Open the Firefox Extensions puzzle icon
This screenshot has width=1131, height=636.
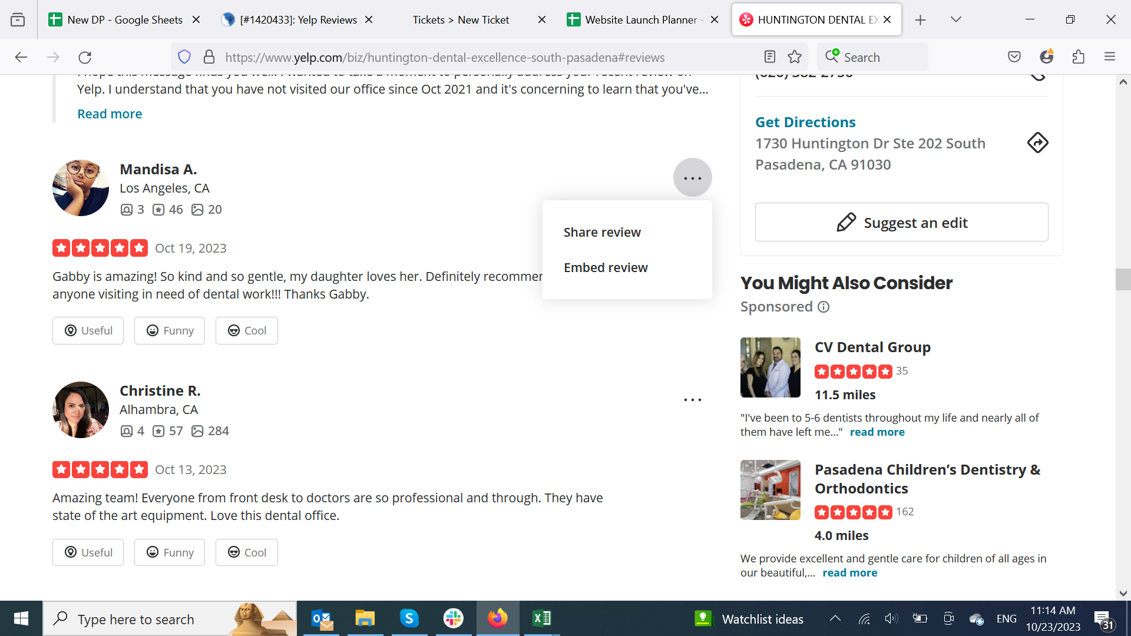click(1078, 57)
